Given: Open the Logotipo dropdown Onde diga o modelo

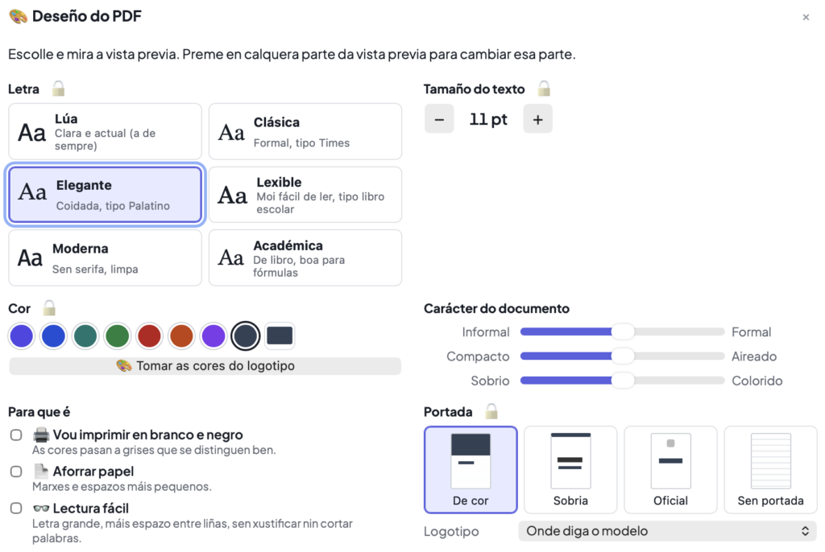Looking at the screenshot, I should pos(667,531).
